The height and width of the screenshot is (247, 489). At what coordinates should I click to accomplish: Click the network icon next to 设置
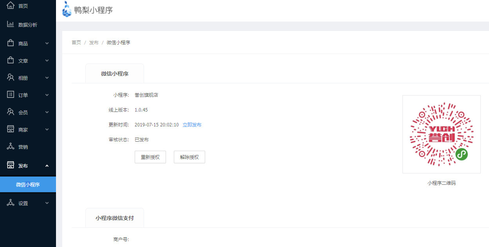(11, 203)
